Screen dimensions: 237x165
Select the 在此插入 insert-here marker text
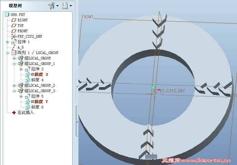coord(26,112)
